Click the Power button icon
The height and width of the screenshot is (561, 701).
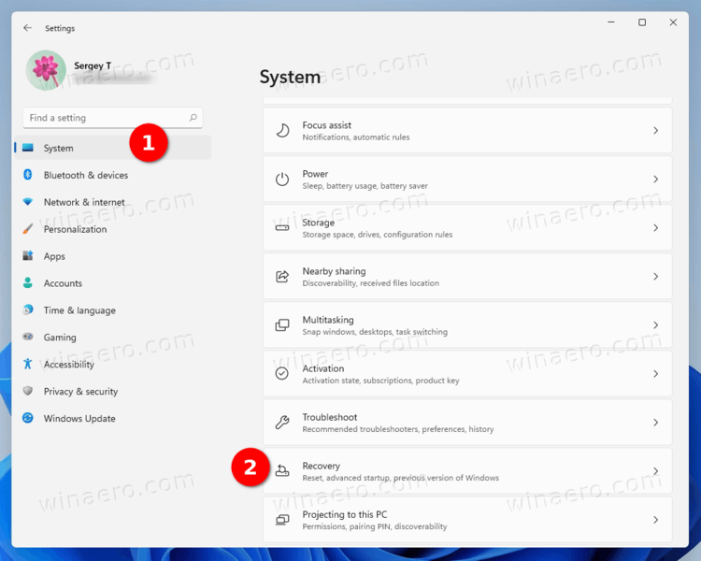click(x=282, y=179)
